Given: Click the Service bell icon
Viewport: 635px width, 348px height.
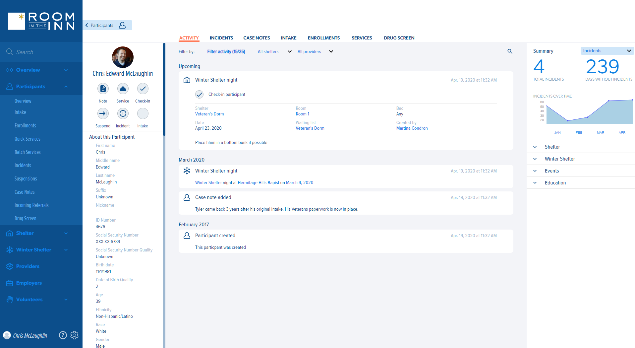Looking at the screenshot, I should 123,89.
